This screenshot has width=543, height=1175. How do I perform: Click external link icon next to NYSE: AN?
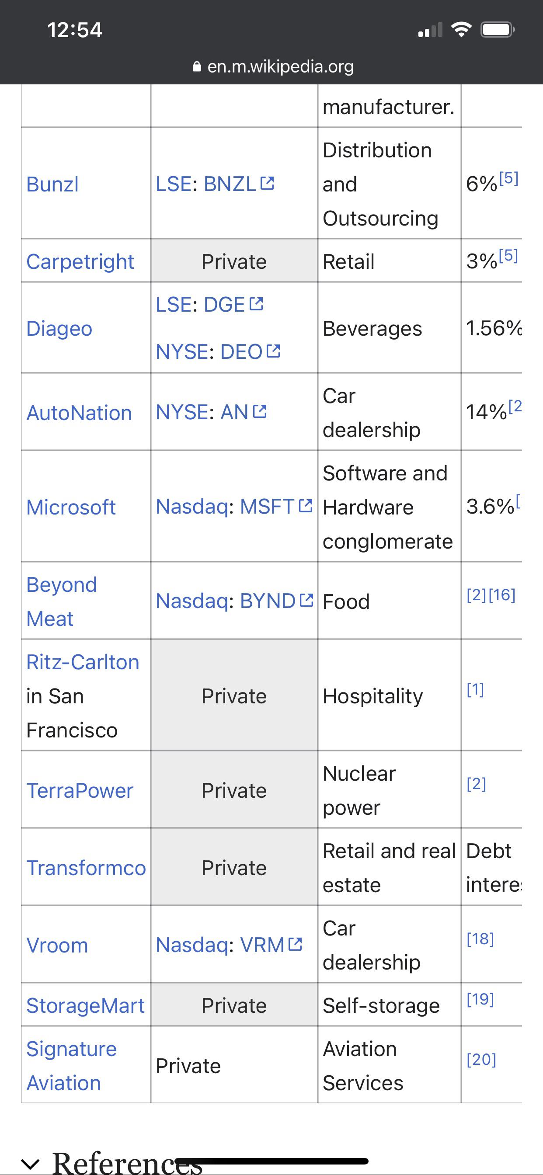(x=260, y=411)
